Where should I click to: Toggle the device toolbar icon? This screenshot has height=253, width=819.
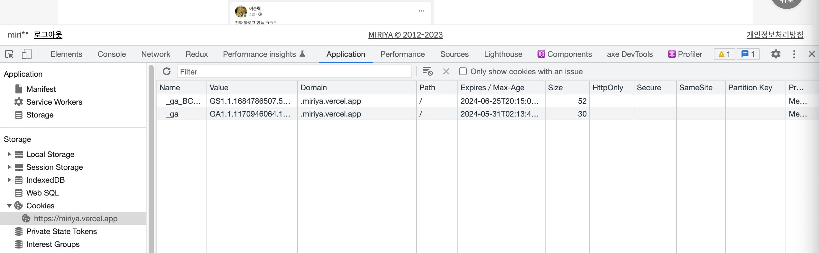(26, 54)
